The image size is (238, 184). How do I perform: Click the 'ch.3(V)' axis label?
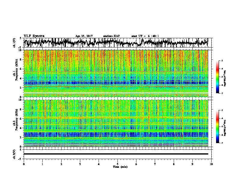click(14, 154)
